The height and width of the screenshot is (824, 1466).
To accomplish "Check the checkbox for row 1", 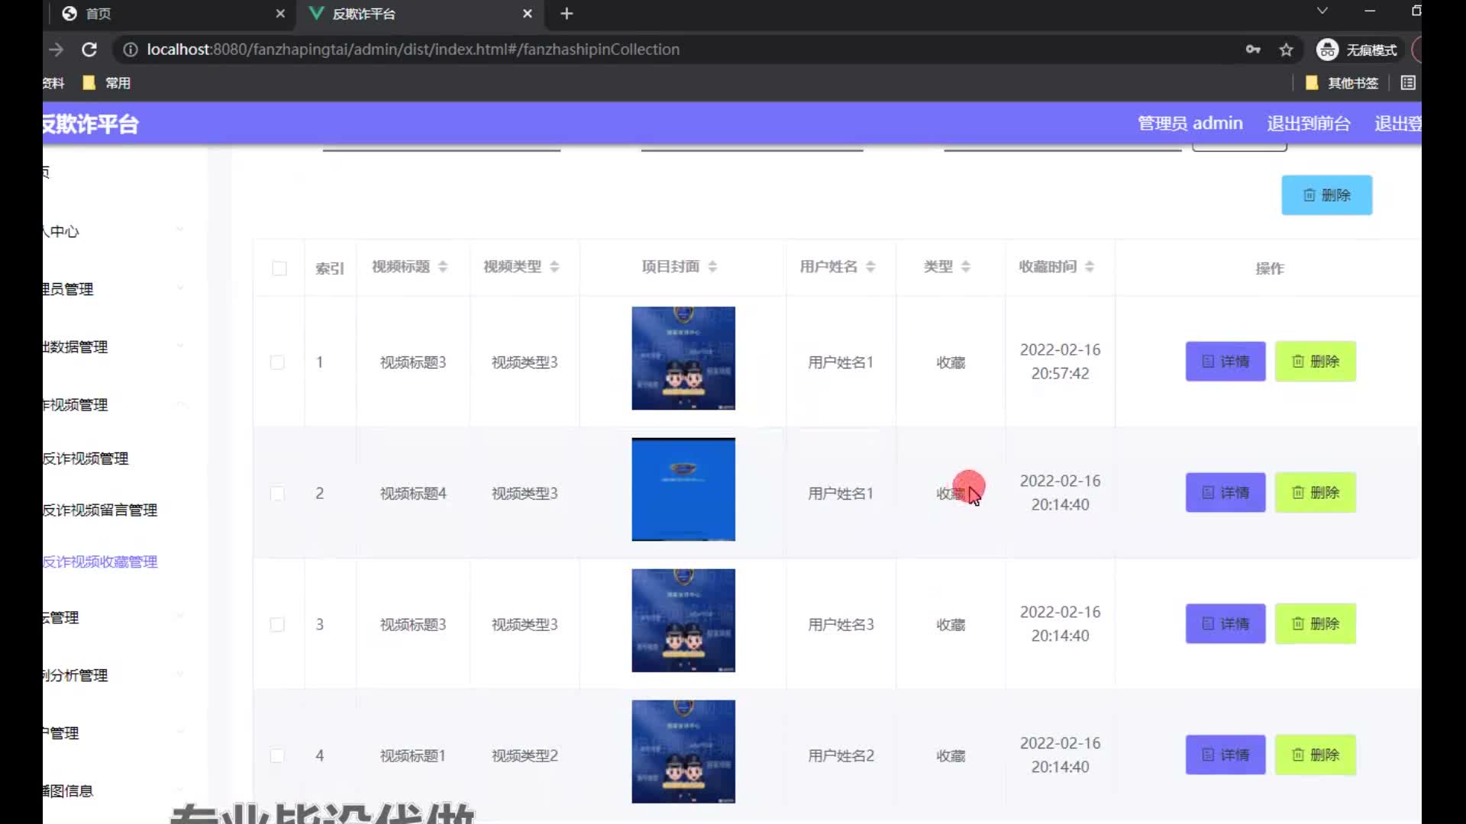I will (x=277, y=362).
